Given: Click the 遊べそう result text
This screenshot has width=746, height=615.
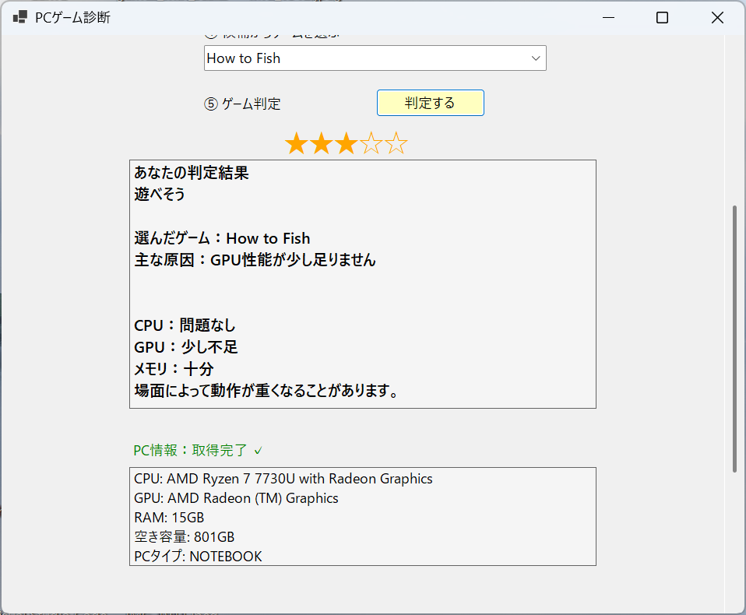Looking at the screenshot, I should (x=160, y=194).
